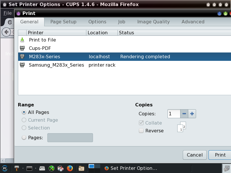Screen dimensions: 231x173
Task: Click the PC-BSD start menu icon
Action: pyautogui.click(x=5, y=168)
